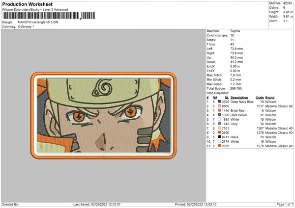Select thread number 1440 in row 3

click(225, 110)
